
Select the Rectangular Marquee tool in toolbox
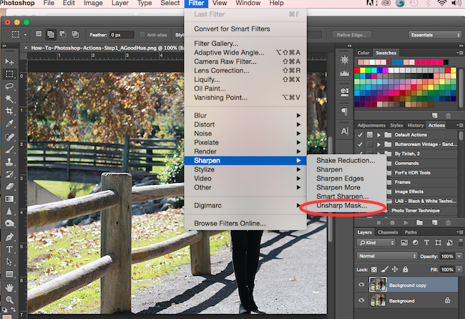click(9, 74)
